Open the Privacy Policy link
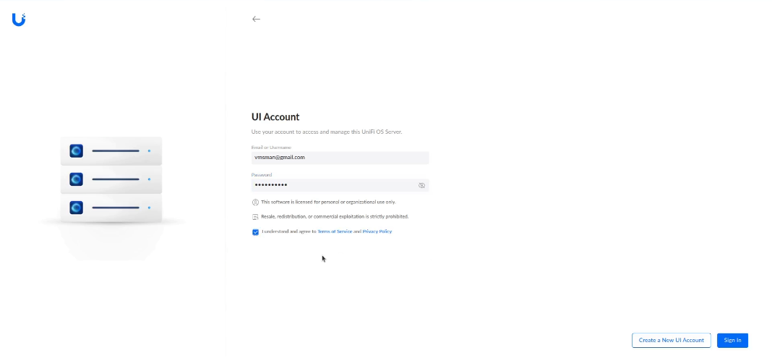This screenshot has height=358, width=772. 377,231
